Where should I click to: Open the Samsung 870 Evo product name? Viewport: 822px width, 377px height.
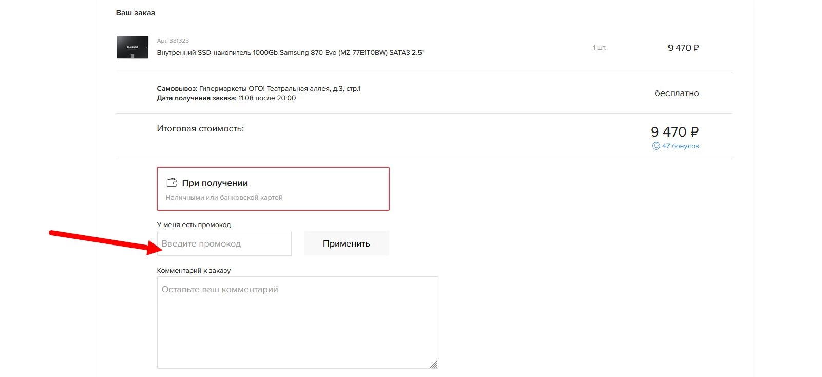291,53
